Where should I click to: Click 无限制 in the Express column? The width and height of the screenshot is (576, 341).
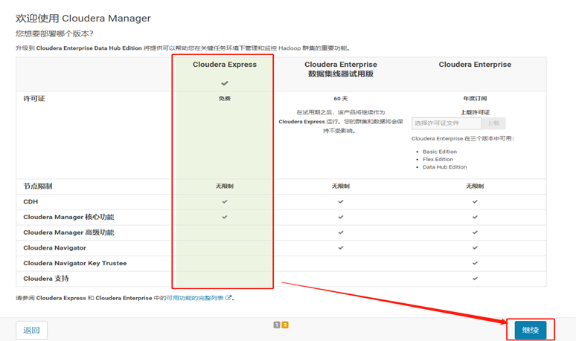point(225,186)
